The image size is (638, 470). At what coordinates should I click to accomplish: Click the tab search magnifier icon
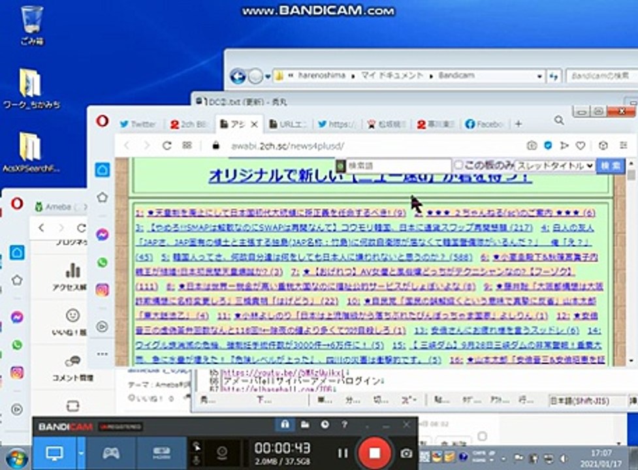pos(560,120)
